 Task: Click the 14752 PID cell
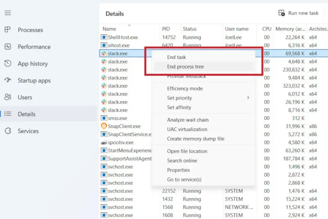pos(169,37)
